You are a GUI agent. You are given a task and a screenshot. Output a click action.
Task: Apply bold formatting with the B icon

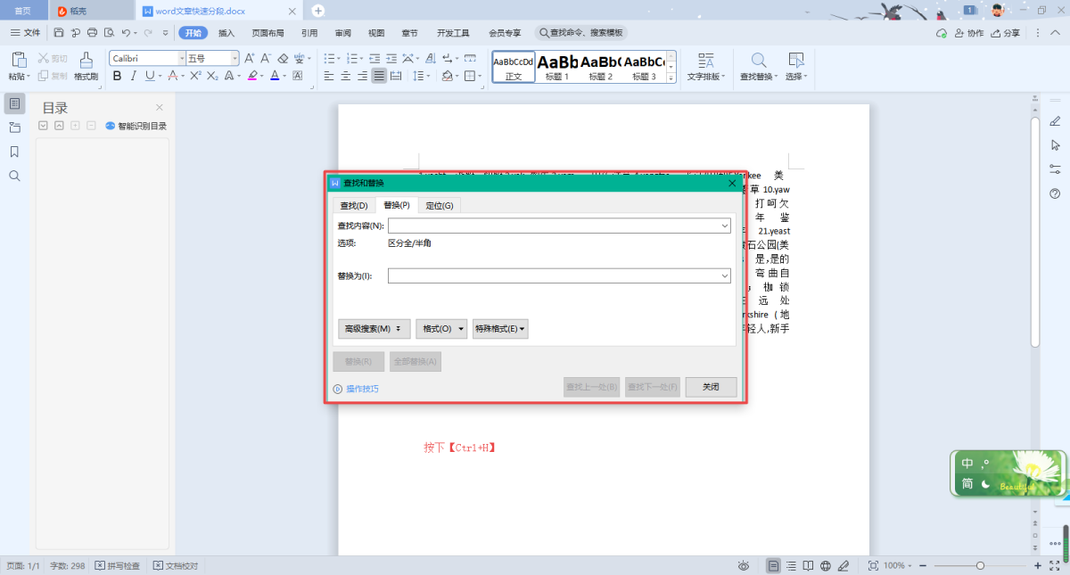pos(117,76)
